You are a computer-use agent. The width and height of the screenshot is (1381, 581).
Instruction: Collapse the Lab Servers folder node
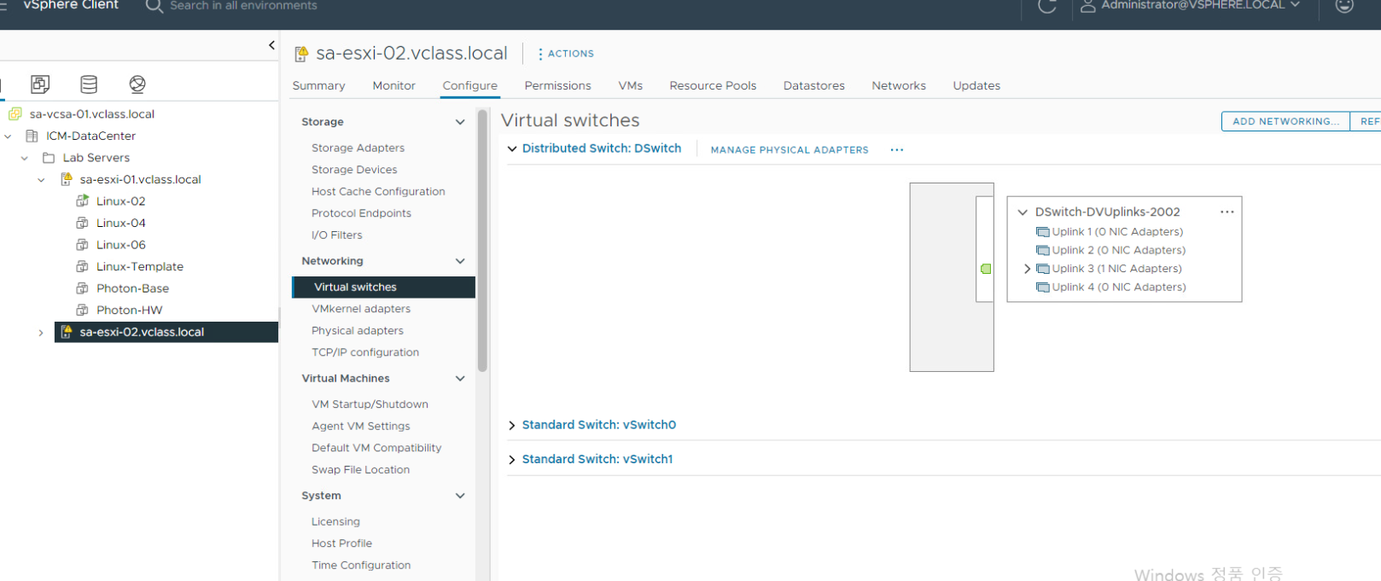click(x=25, y=158)
